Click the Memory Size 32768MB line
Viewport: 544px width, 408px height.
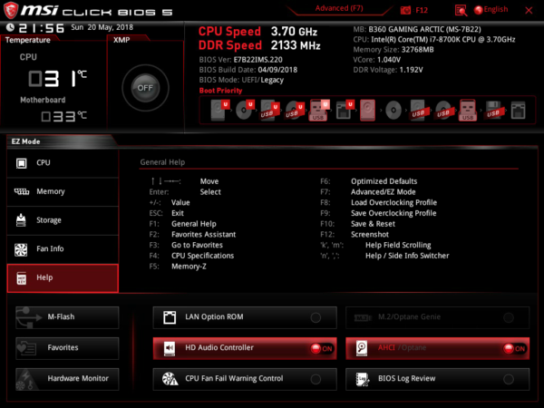pos(393,50)
